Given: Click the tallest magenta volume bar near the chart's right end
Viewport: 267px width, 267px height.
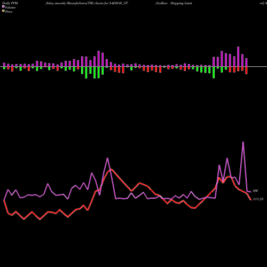Looking at the screenshot, I should [x=238, y=57].
